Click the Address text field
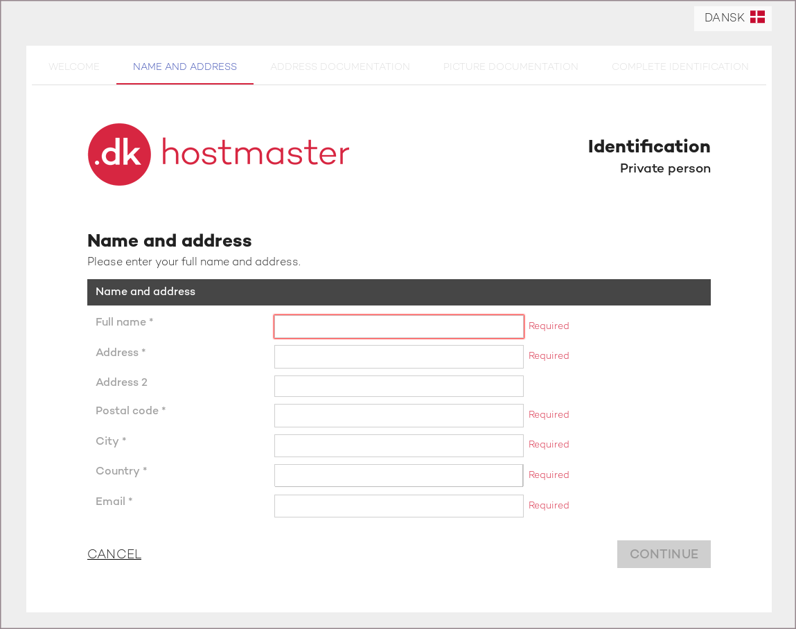The image size is (796, 629). 398,357
